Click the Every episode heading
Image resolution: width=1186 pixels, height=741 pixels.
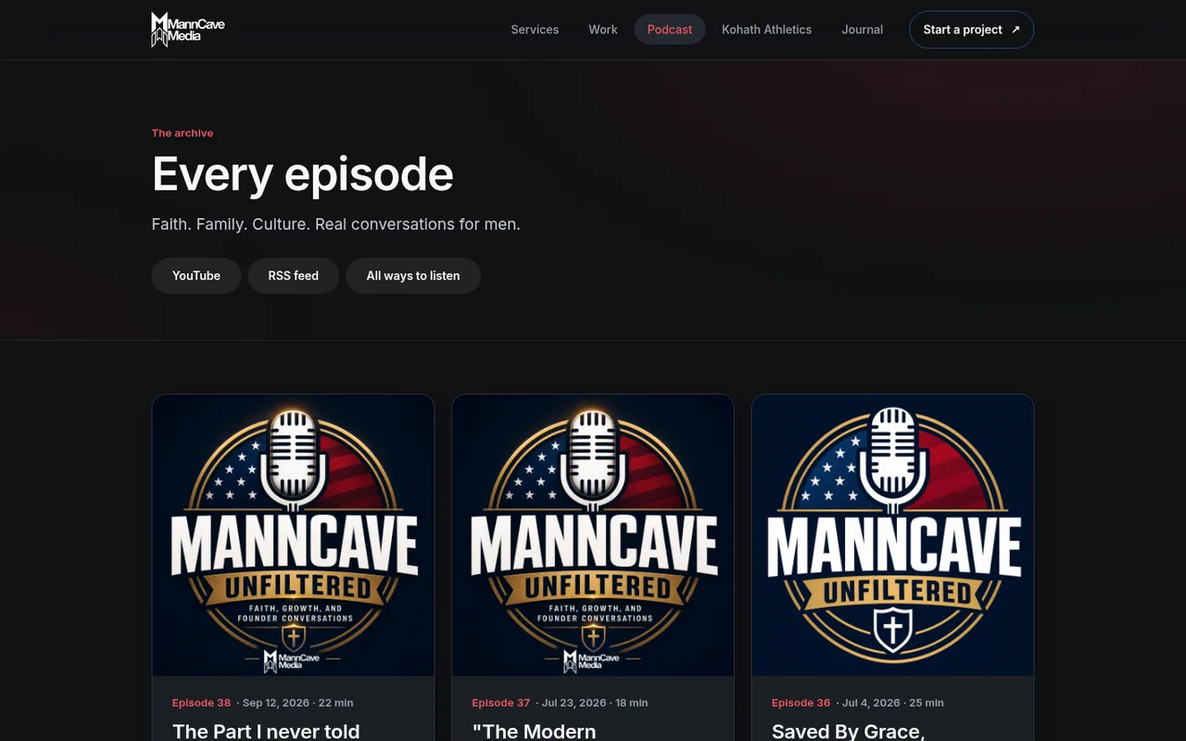pos(302,174)
